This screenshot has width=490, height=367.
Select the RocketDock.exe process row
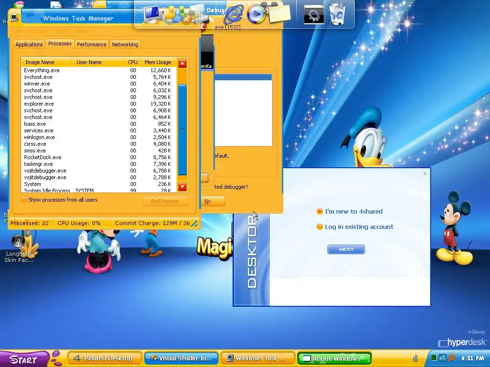(99, 157)
